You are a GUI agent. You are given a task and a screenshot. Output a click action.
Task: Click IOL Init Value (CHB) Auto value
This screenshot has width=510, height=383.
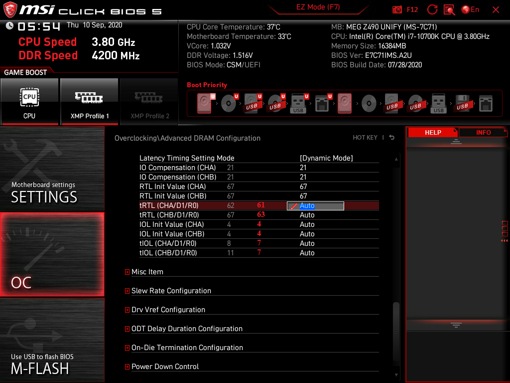(307, 234)
